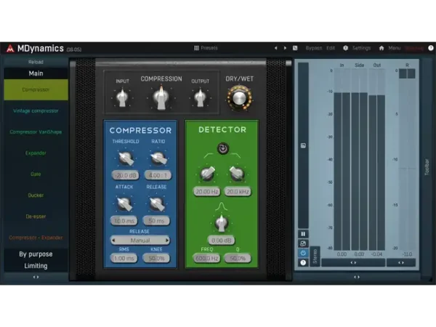Expand the left preset panel bottom arrows
Screen dimensions: 436x327
coord(36,277)
